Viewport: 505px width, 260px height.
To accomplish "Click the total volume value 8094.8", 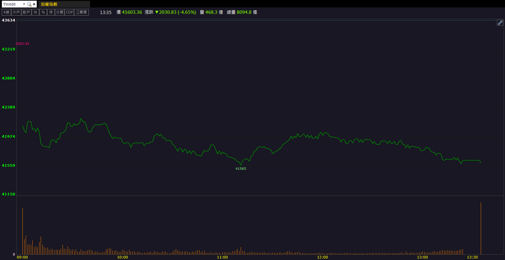I will [244, 12].
